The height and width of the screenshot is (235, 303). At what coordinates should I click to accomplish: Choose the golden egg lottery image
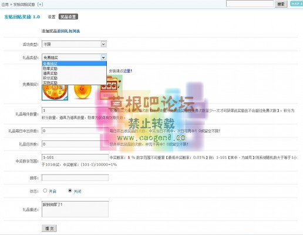click(x=83, y=92)
